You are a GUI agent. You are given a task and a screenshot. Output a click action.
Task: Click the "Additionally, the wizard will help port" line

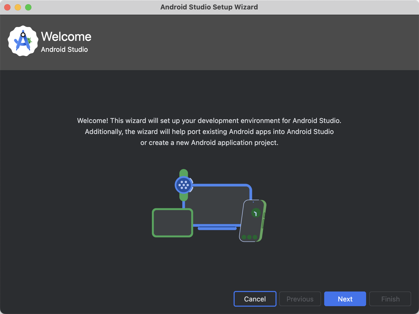click(x=209, y=132)
